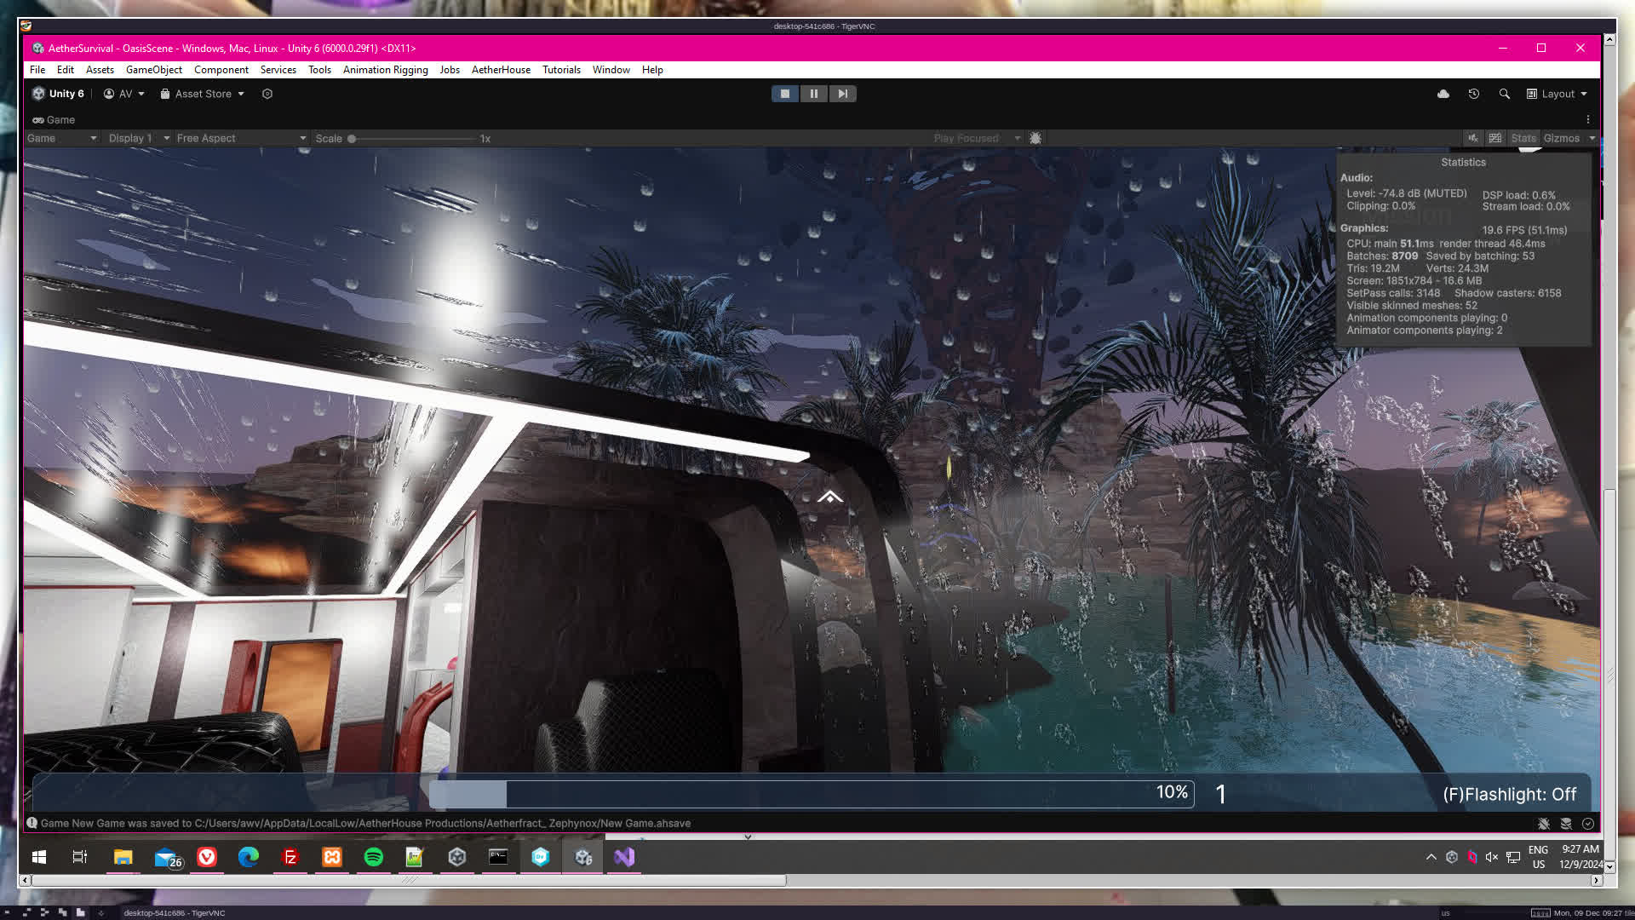Open the AV account button
The height and width of the screenshot is (920, 1635).
124,94
